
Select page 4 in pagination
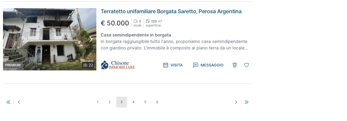(133, 102)
